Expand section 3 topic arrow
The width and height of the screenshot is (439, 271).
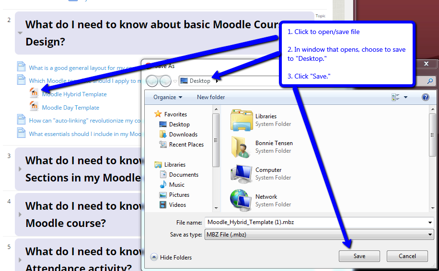point(20,169)
